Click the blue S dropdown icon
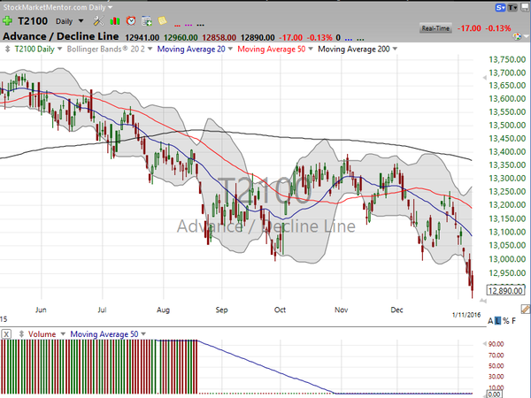531x398 pixels. (x=500, y=7)
